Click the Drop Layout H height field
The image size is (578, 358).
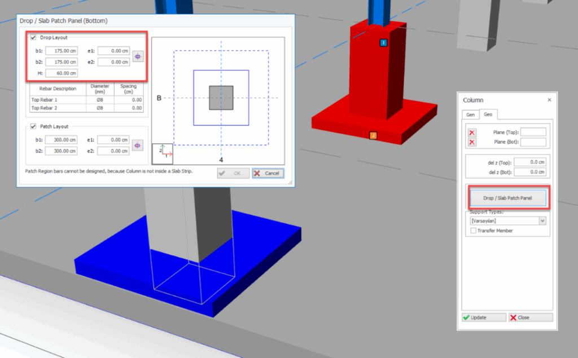(62, 73)
